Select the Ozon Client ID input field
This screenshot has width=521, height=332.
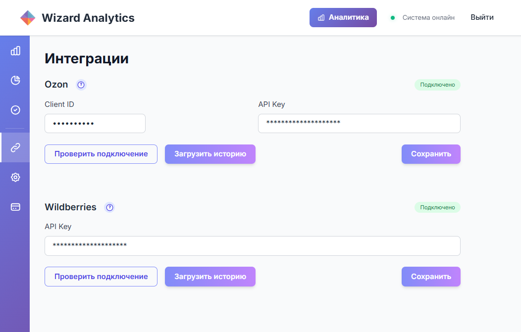[95, 123]
